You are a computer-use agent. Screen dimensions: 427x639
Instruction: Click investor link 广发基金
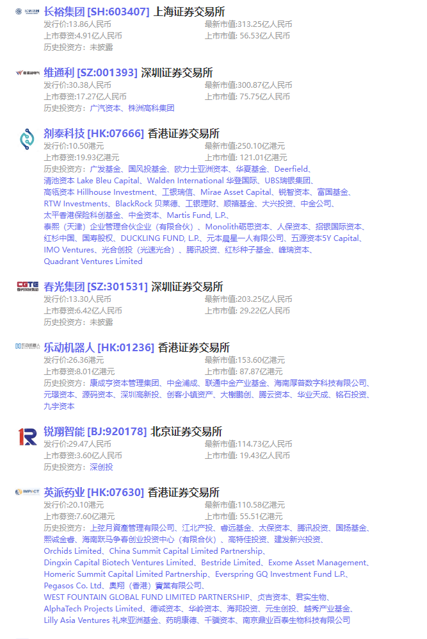105,169
